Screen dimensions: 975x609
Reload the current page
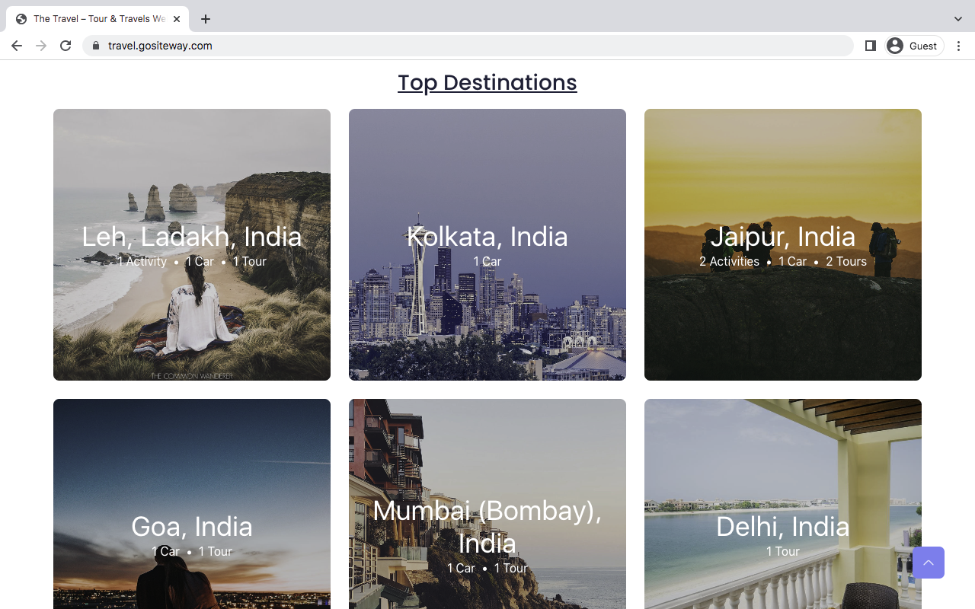(66, 46)
